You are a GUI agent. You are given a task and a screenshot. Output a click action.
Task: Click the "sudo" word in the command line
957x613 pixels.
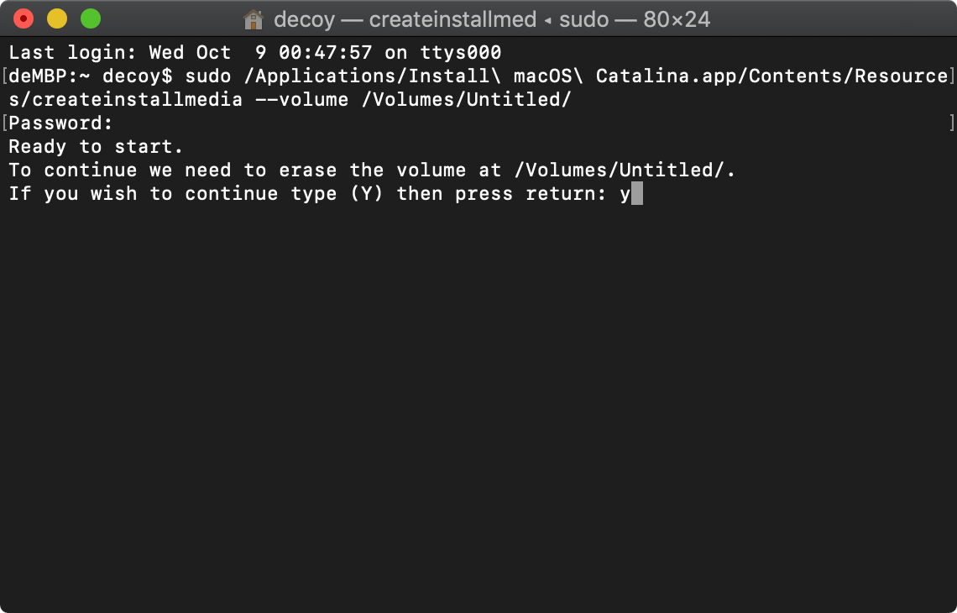click(208, 76)
